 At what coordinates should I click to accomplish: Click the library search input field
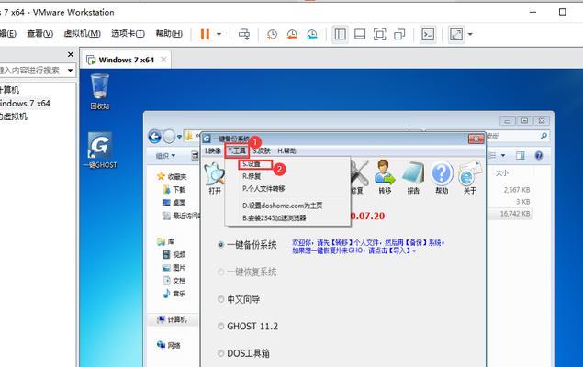point(33,71)
